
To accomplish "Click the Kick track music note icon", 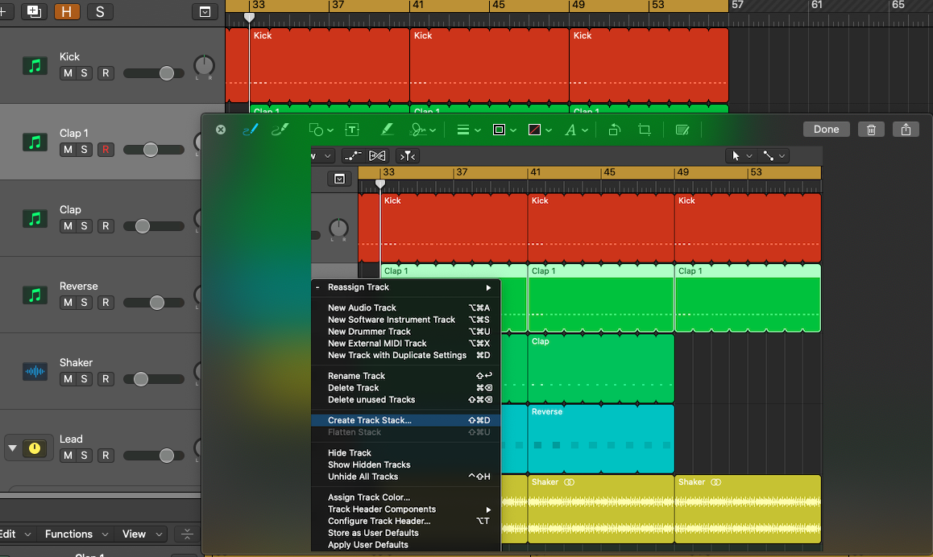I will coord(35,65).
